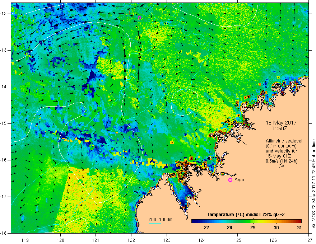Click the longitude axis label '126'
This screenshot has width=316, height=244.
tap(273, 240)
